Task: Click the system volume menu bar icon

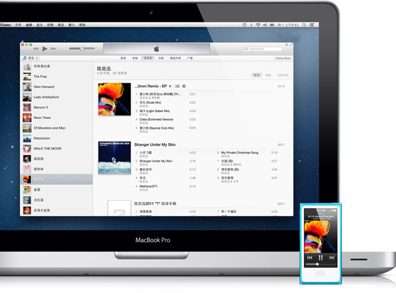Action: pos(265,25)
